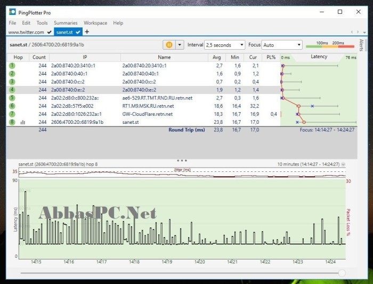
Task: Select the ae6-529.RT.TMT.RND.RU.retn.net row name
Action: pos(157,98)
